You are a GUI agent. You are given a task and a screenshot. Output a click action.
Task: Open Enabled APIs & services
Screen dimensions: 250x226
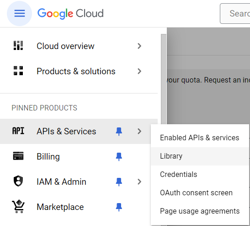pos(200,138)
